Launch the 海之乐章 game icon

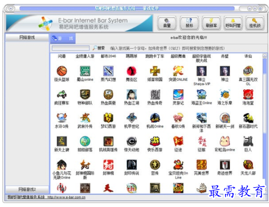pos(225,94)
